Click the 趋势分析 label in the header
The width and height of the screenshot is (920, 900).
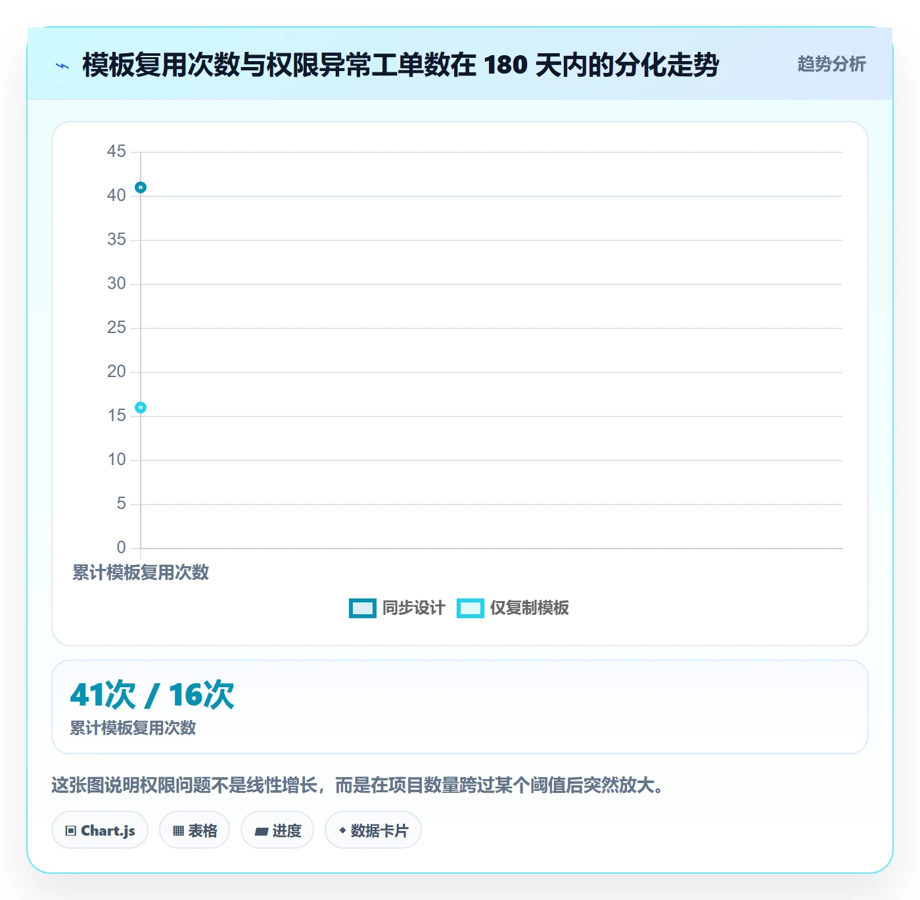(x=831, y=64)
